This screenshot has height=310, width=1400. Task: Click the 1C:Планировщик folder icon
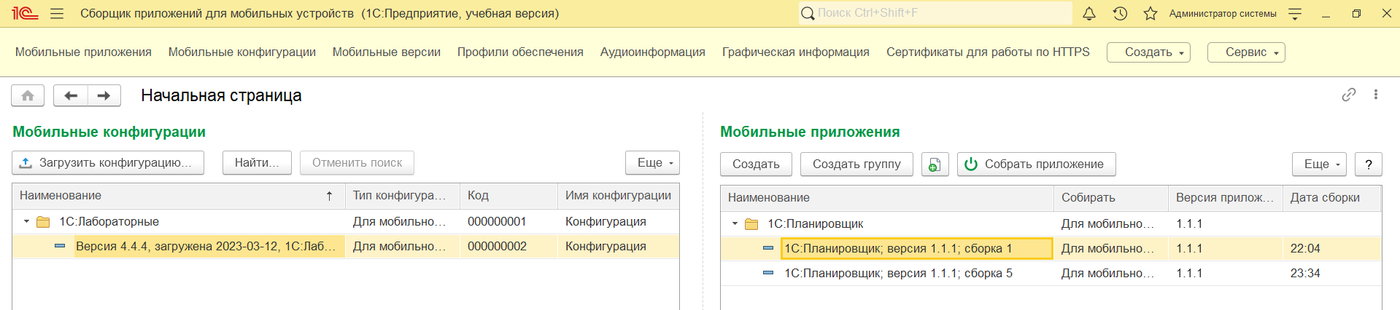751,224
